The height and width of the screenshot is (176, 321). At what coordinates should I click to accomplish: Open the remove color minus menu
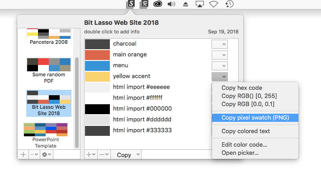point(104,154)
